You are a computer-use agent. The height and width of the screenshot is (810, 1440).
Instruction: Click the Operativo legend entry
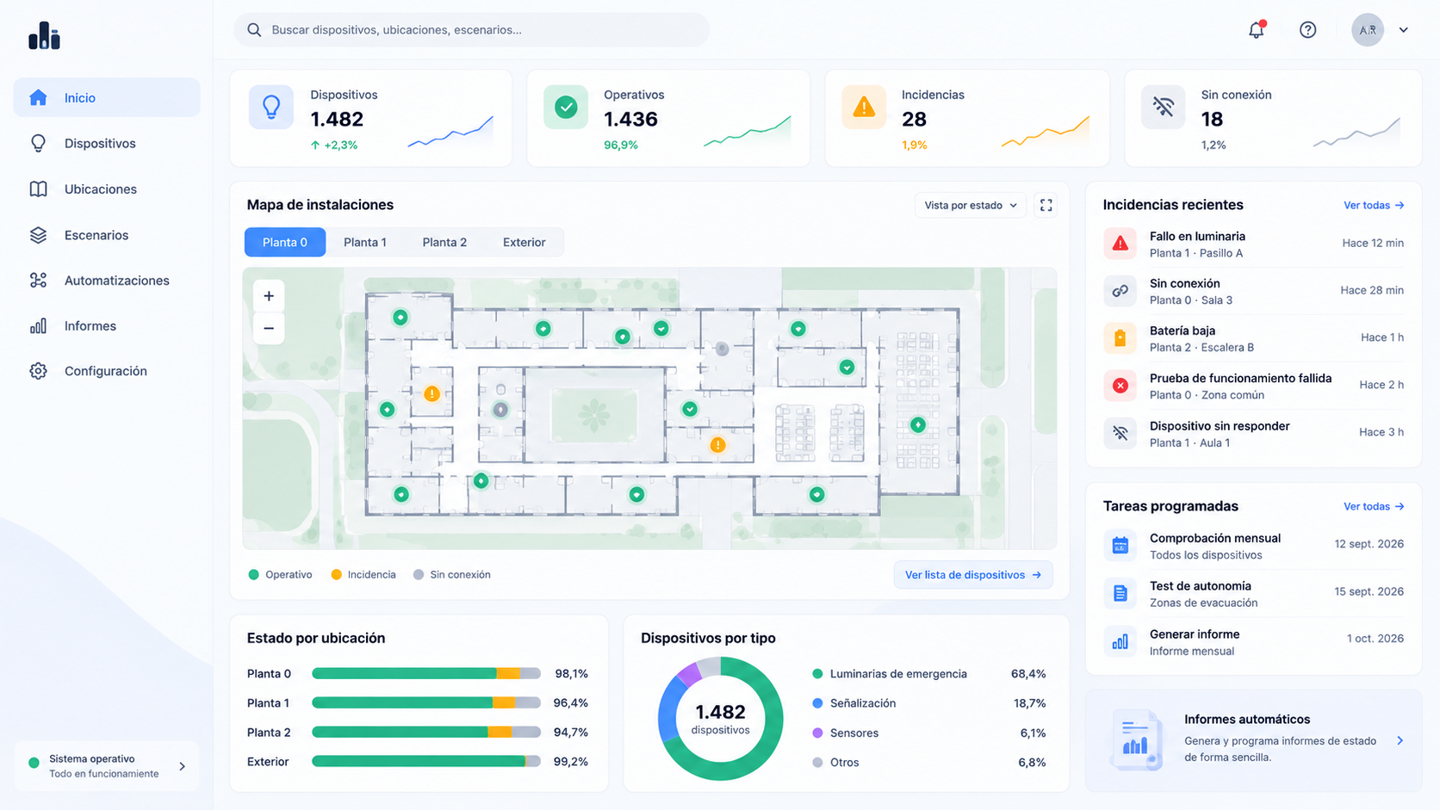(280, 574)
